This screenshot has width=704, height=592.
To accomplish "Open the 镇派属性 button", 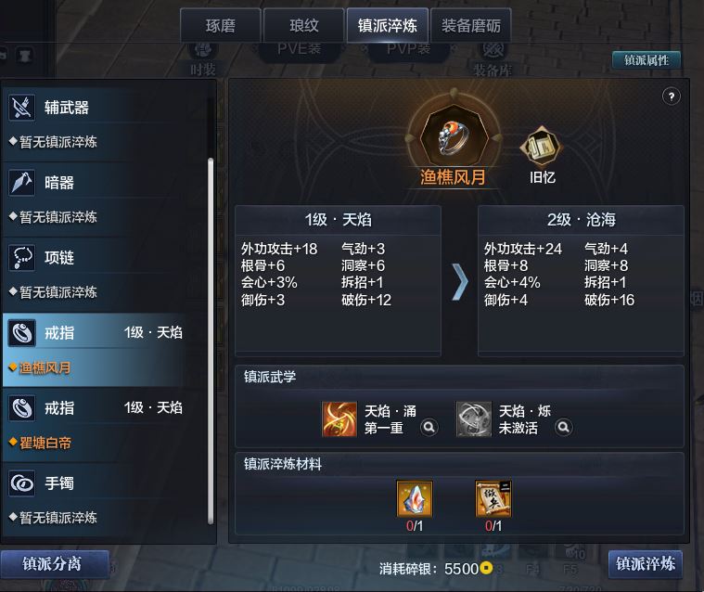I will coord(646,59).
